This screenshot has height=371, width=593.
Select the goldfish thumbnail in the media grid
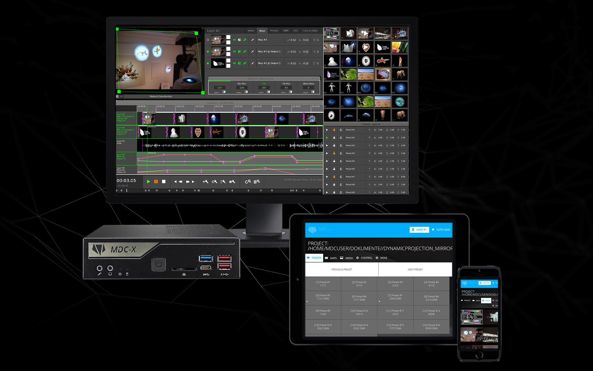383,61
